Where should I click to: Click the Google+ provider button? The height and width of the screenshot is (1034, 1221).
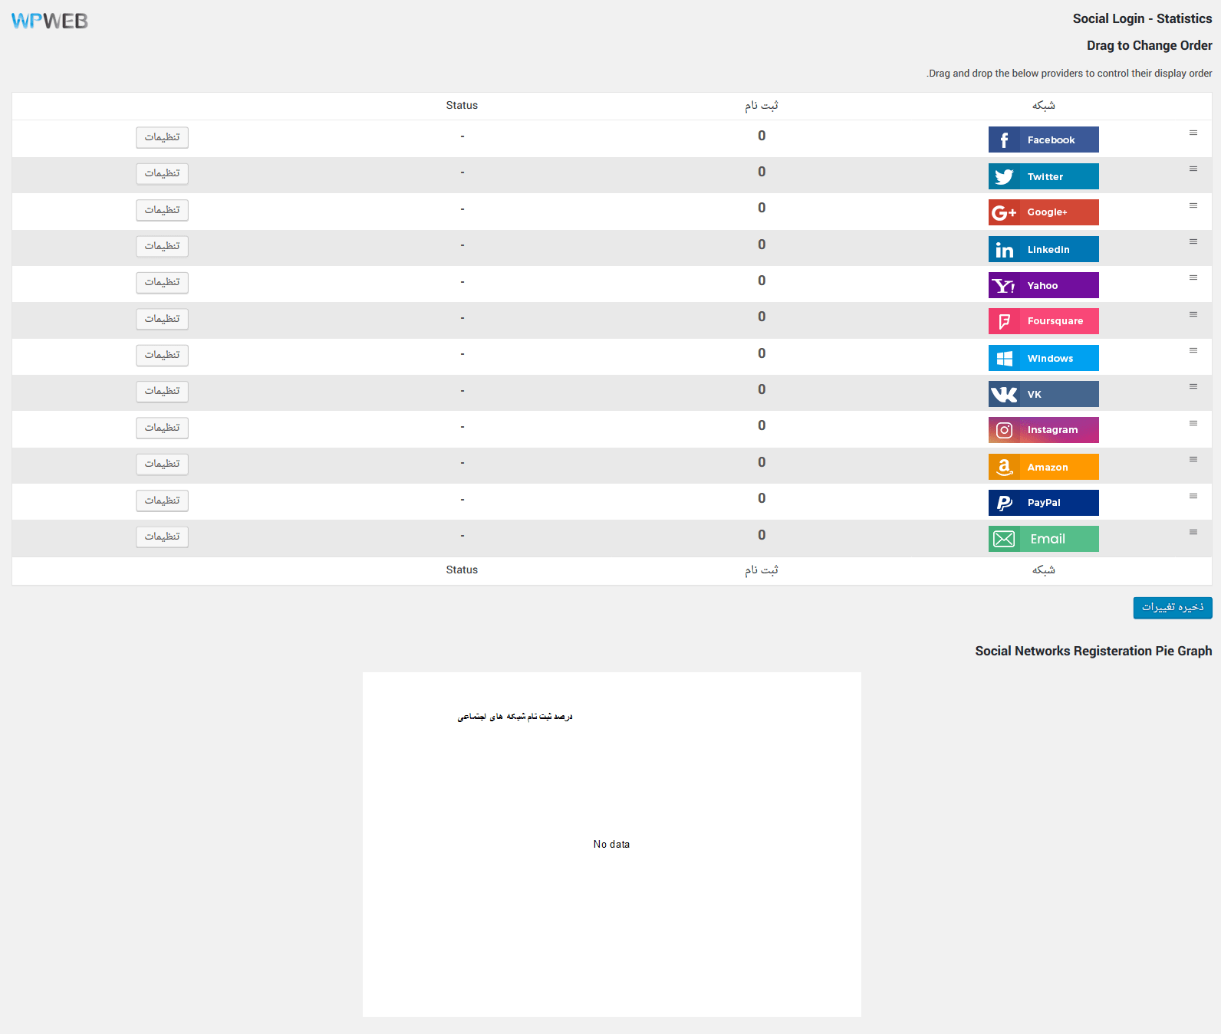[x=1043, y=212]
